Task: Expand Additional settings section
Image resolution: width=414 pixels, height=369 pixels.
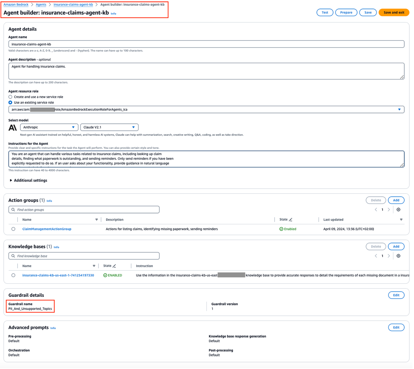Action: point(28,180)
